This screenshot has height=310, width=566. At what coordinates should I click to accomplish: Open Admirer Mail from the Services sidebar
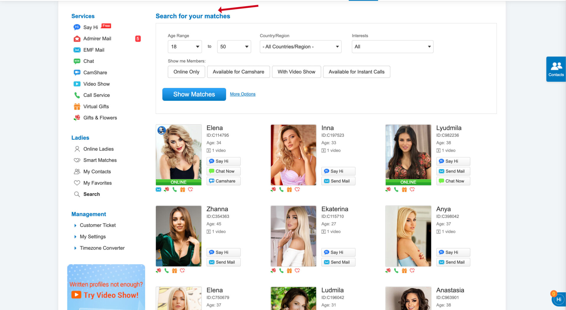97,39
